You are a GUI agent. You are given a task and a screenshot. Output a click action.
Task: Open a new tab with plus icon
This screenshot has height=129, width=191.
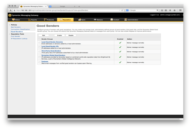tap(79, 6)
